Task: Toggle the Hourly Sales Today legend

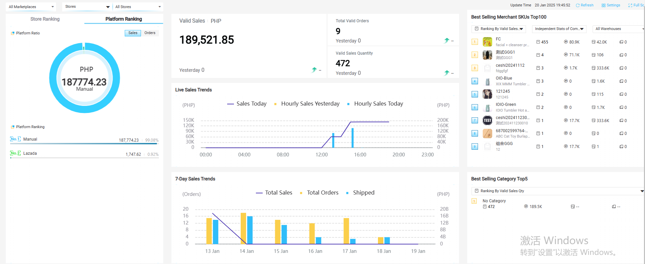Action: click(375, 104)
